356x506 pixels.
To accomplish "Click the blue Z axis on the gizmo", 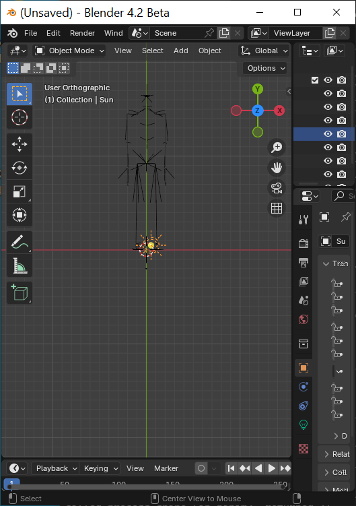I will point(257,110).
